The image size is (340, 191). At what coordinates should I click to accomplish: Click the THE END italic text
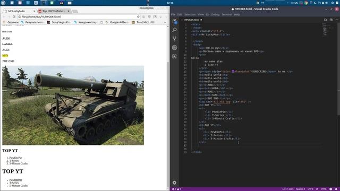[x=8, y=61]
